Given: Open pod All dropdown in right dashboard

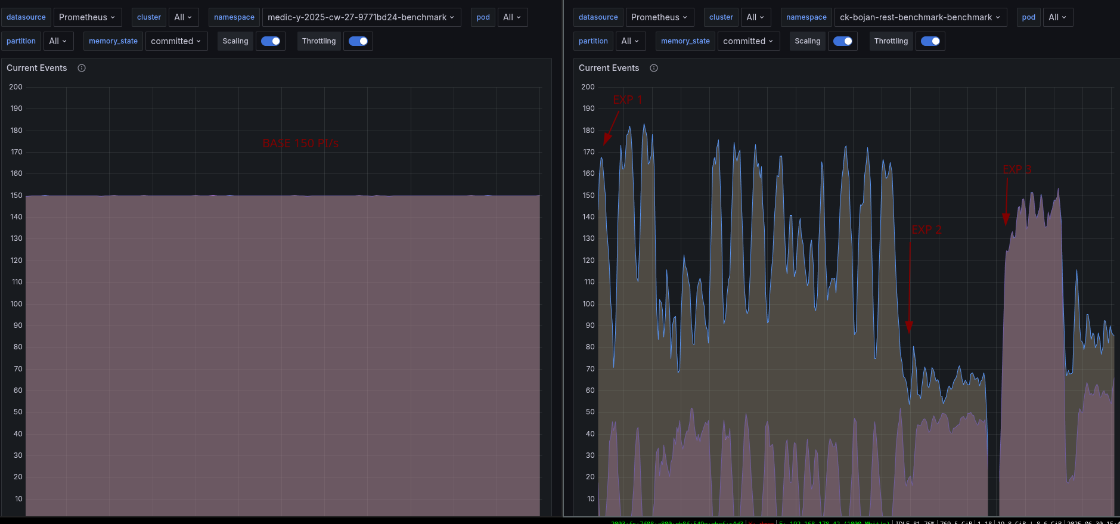Looking at the screenshot, I should [1058, 17].
